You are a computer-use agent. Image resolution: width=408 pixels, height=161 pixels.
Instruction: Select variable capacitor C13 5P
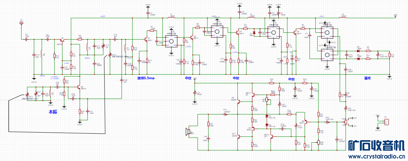[x=103, y=46]
